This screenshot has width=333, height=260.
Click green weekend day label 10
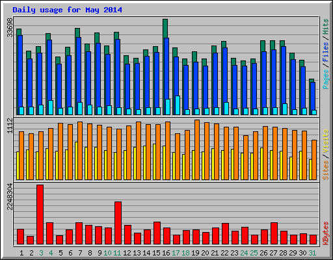coord(107,253)
